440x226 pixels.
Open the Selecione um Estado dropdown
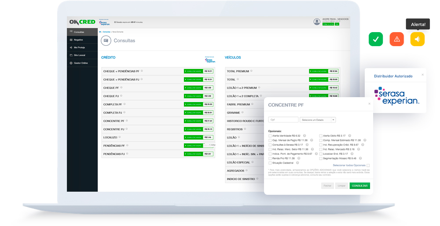click(x=318, y=120)
